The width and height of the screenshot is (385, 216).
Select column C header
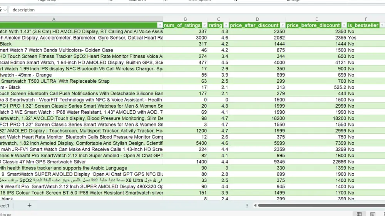point(218,19)
